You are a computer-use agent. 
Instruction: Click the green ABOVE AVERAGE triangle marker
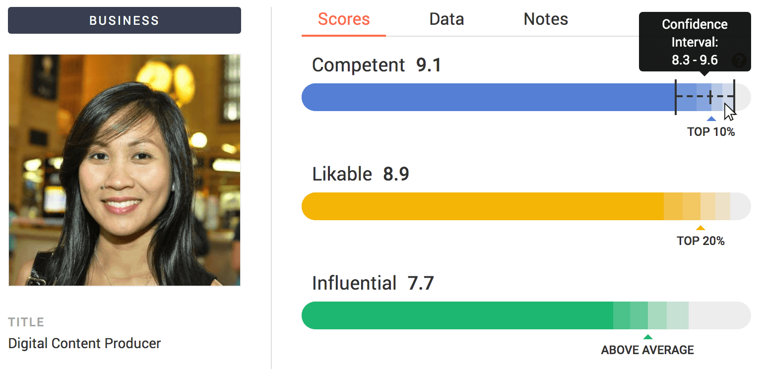coord(647,337)
